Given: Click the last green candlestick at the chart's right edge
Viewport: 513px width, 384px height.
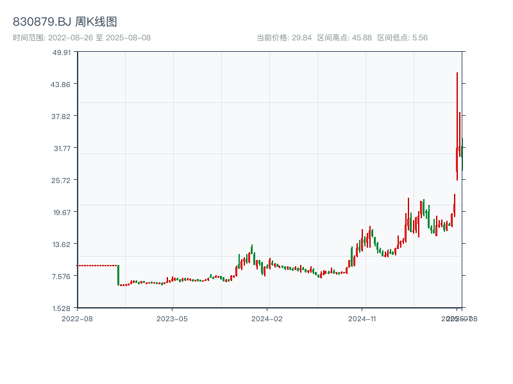Looking at the screenshot, I should click(x=462, y=154).
